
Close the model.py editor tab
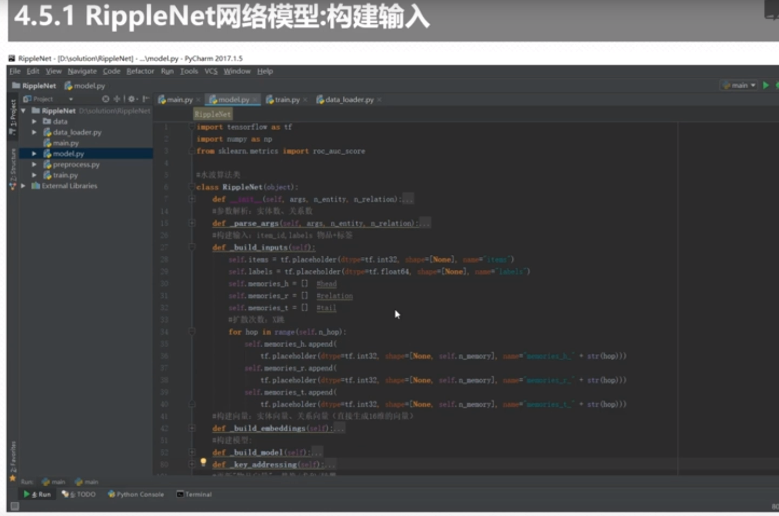tap(255, 100)
